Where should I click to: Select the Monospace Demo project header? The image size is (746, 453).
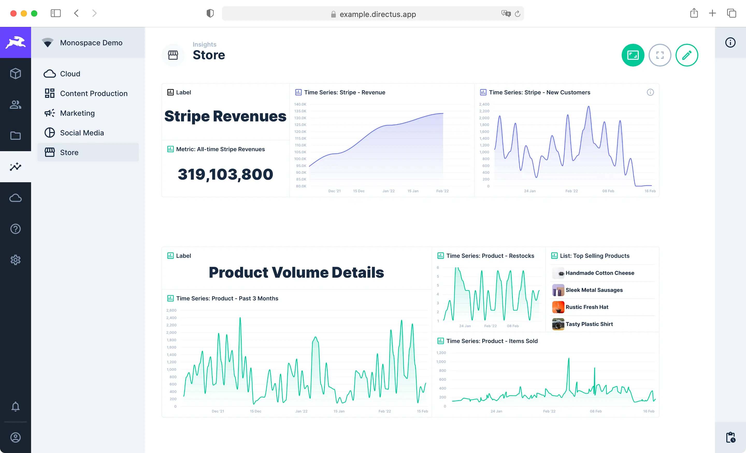point(91,42)
